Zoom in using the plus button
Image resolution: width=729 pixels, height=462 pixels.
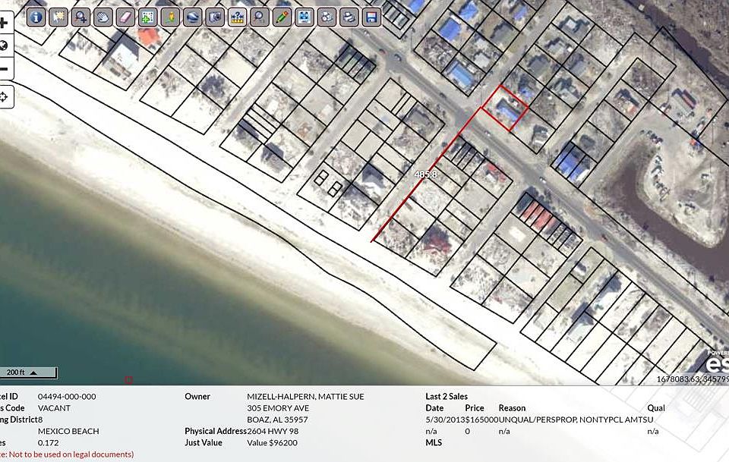pyautogui.click(x=4, y=23)
